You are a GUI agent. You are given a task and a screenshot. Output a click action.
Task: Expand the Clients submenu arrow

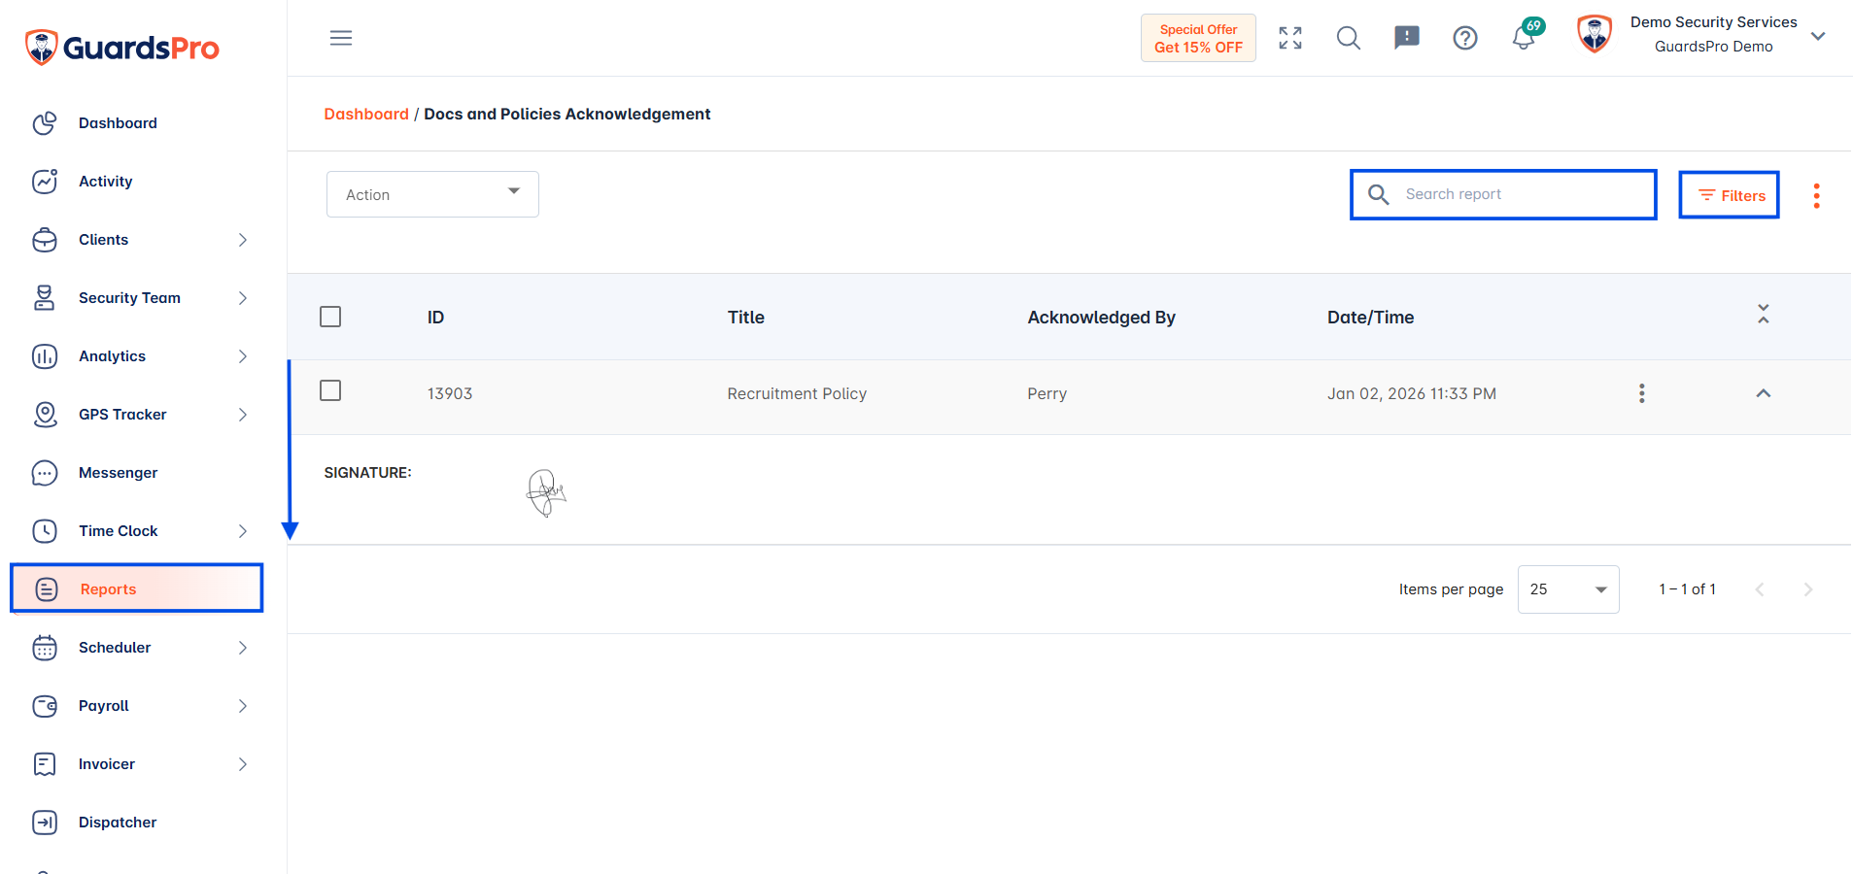pyautogui.click(x=243, y=240)
